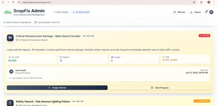Click the System Status: Operational indicator
This screenshot has width=217, height=106.
pos(17,22)
